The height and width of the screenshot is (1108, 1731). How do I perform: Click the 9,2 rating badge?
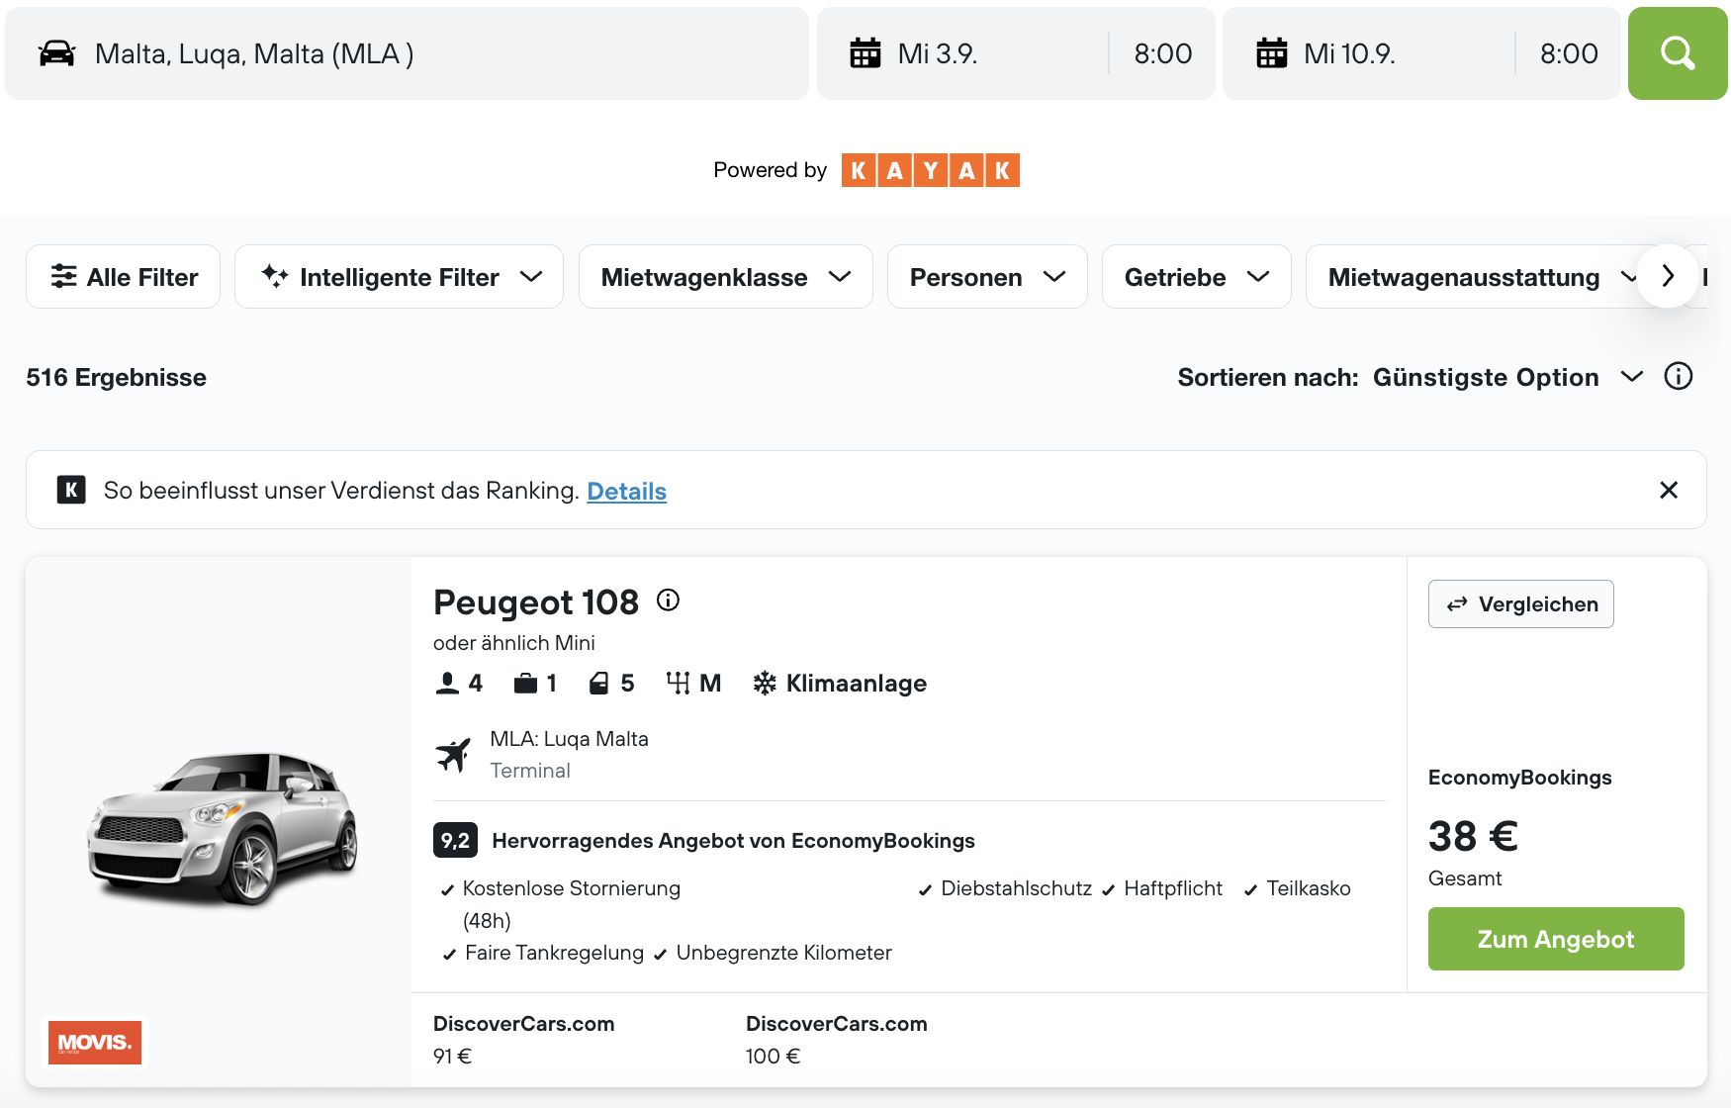coord(455,841)
